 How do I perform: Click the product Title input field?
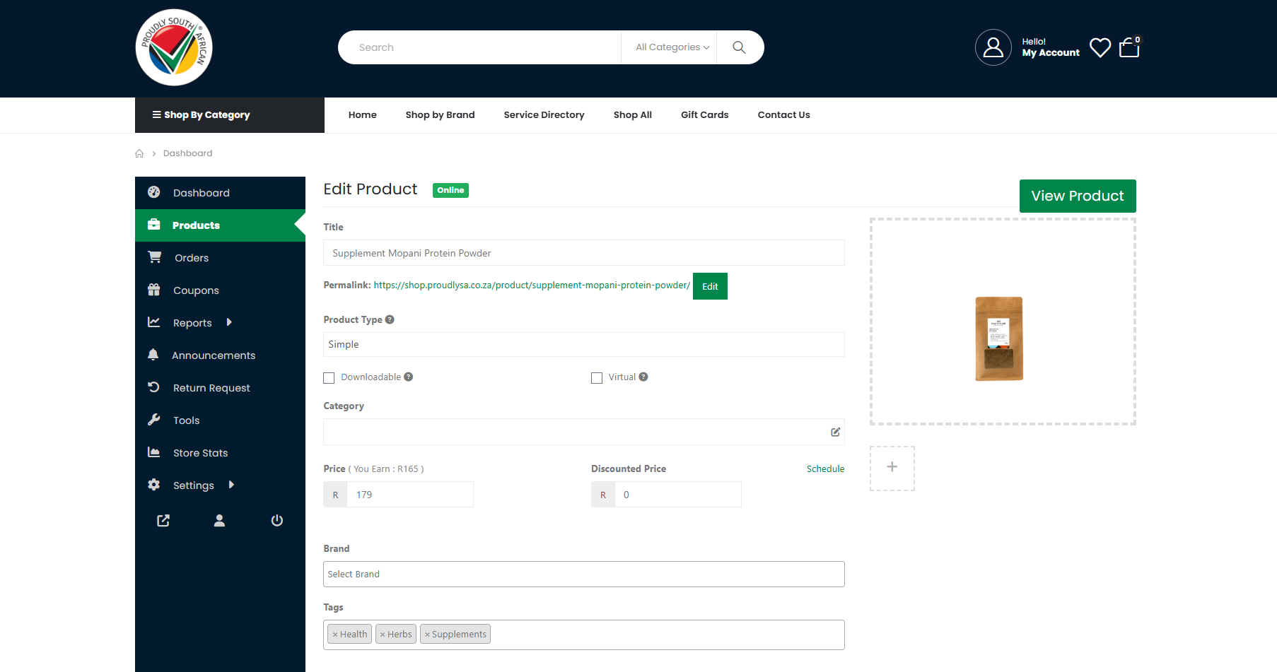[x=583, y=253]
